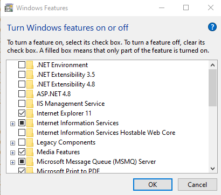Uncheck the Internet Explorer 11 checkbox
This screenshot has height=195, width=221.
[22, 113]
